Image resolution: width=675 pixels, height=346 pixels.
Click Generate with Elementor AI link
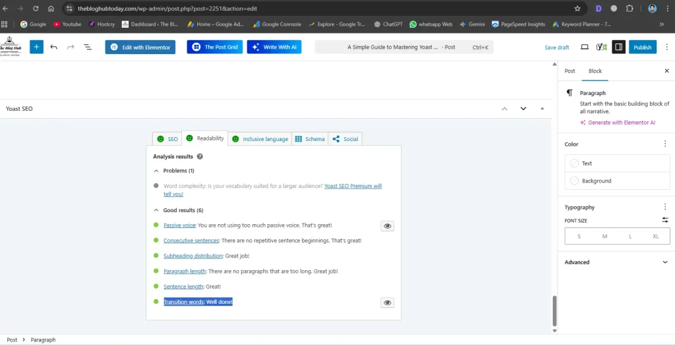(x=618, y=123)
